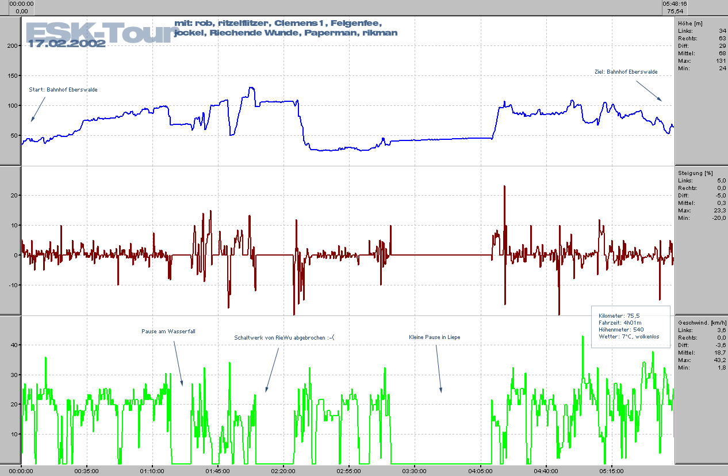Viewport: 728px width, 476px height.
Task: Click the 05:15:00 mark on time axis
Action: 611,471
